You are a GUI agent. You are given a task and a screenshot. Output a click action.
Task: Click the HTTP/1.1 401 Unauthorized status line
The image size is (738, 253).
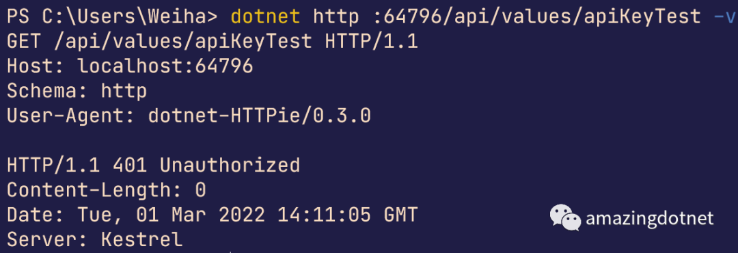tap(154, 165)
